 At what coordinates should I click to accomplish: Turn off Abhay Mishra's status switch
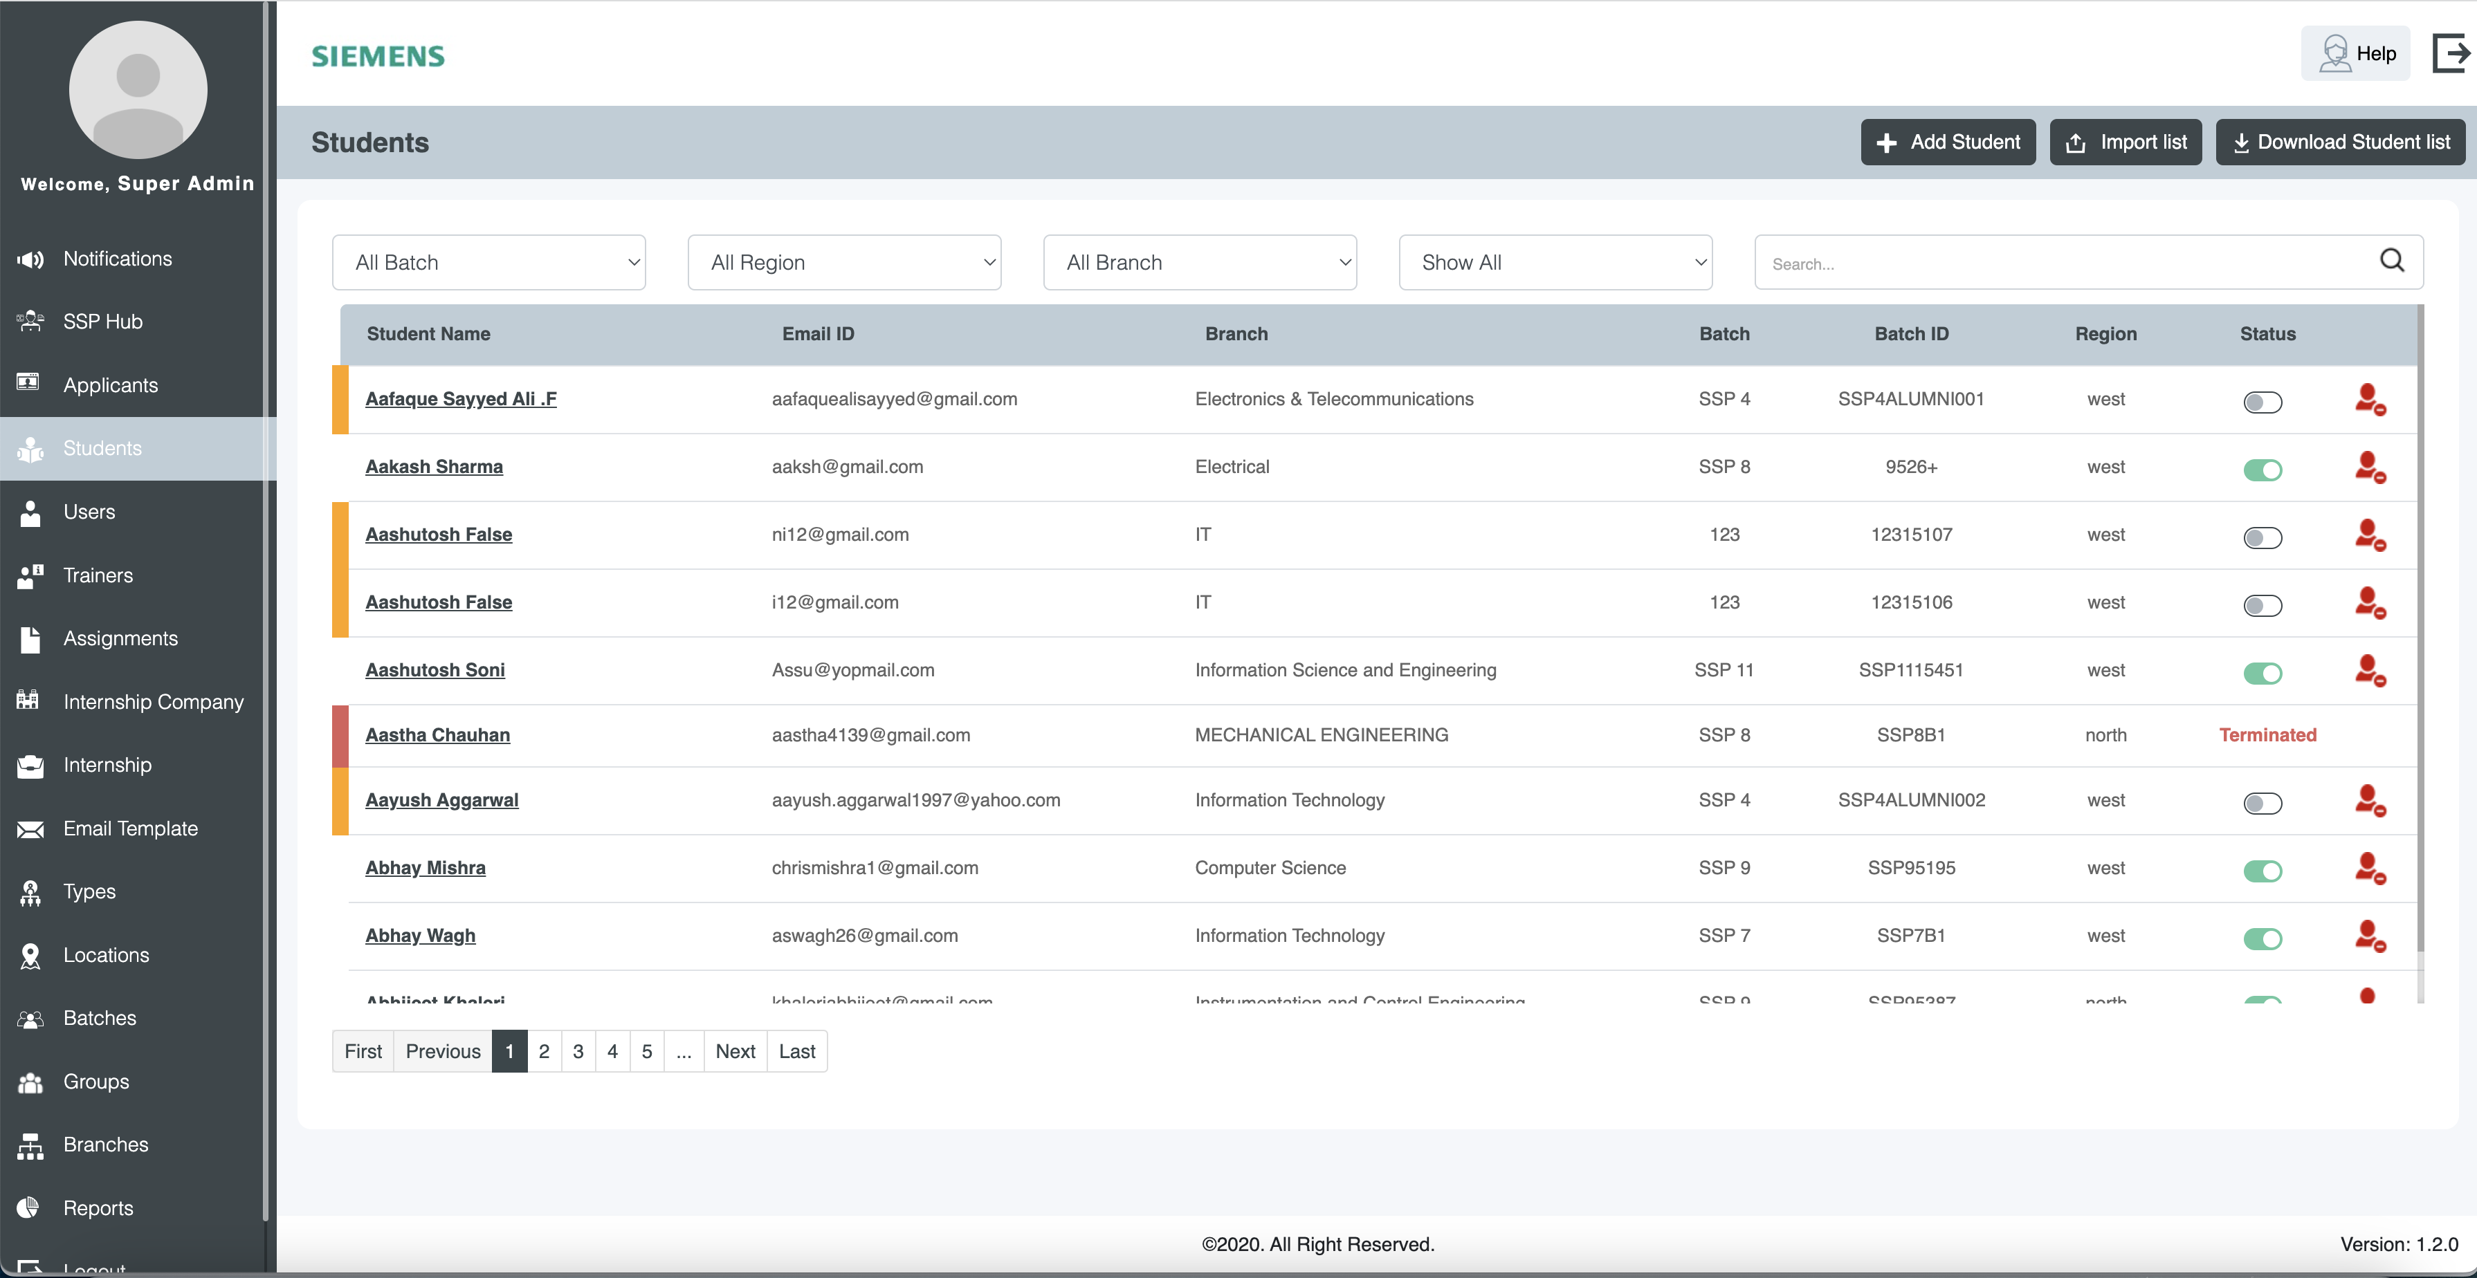(x=2262, y=871)
